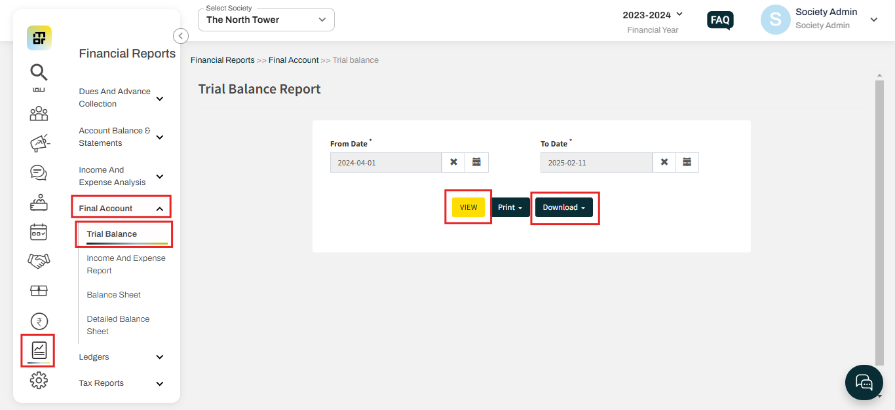Open the settings gear icon in sidebar
The width and height of the screenshot is (895, 410).
[x=39, y=380]
